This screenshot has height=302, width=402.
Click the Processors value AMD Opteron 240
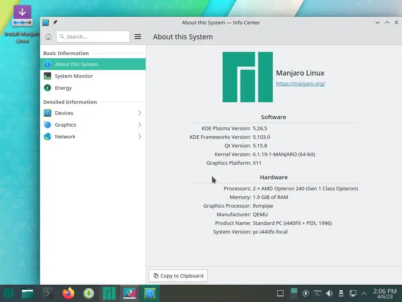click(305, 188)
